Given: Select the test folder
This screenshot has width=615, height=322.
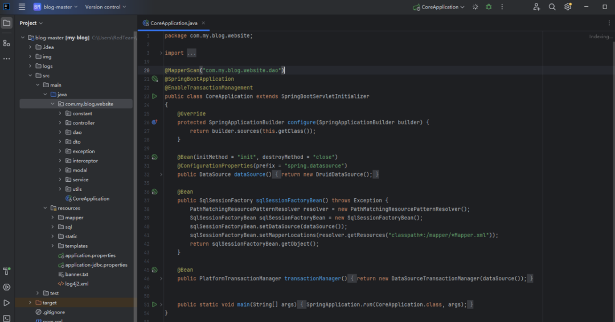Looking at the screenshot, I should click(51, 294).
